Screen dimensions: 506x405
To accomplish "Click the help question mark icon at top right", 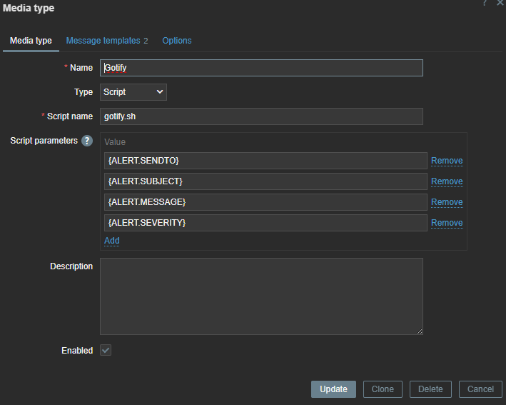I will point(485,4).
